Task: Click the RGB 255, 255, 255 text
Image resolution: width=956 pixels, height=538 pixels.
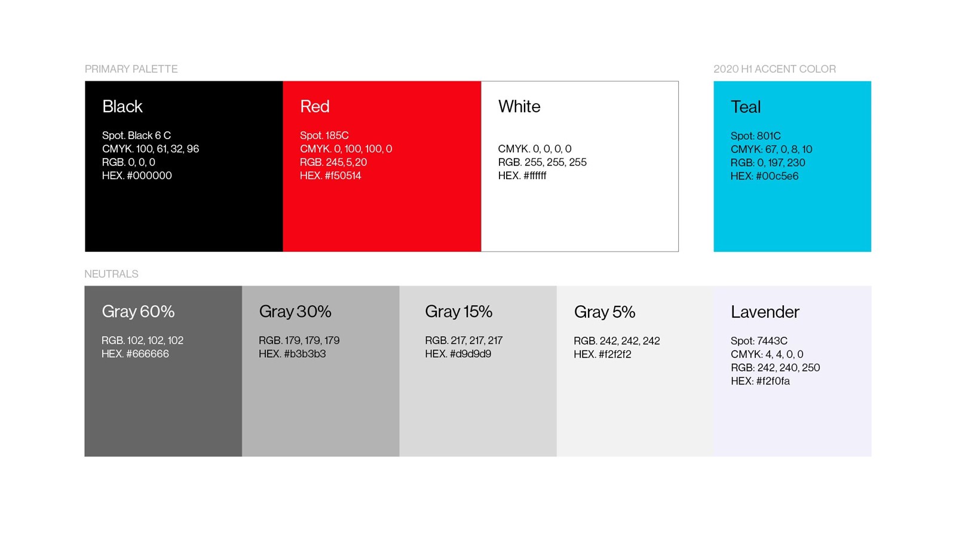Action: [x=543, y=162]
